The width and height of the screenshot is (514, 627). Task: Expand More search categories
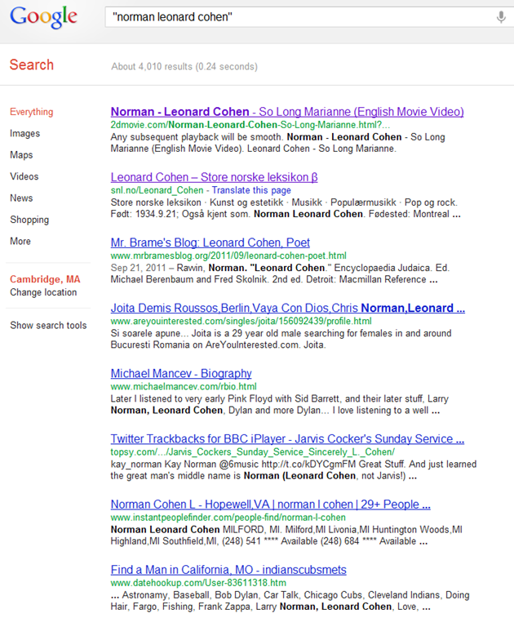tap(20, 242)
